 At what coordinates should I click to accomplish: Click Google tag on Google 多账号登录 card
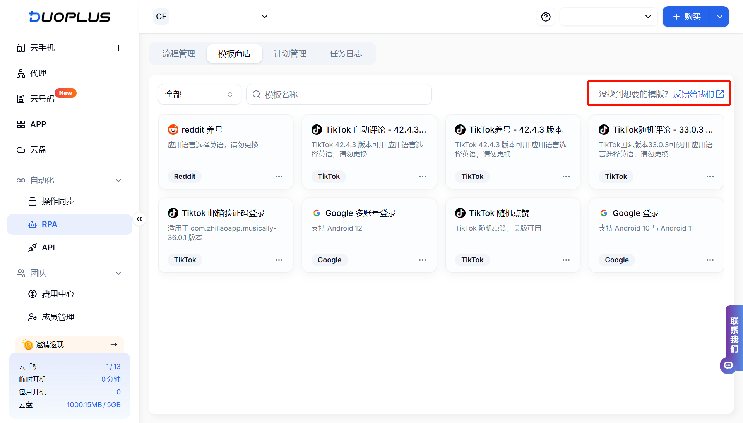[x=329, y=260]
